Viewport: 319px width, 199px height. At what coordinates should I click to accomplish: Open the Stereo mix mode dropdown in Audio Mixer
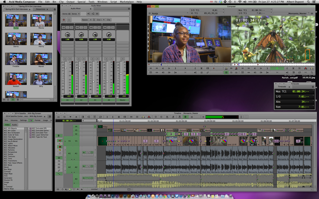click(76, 14)
